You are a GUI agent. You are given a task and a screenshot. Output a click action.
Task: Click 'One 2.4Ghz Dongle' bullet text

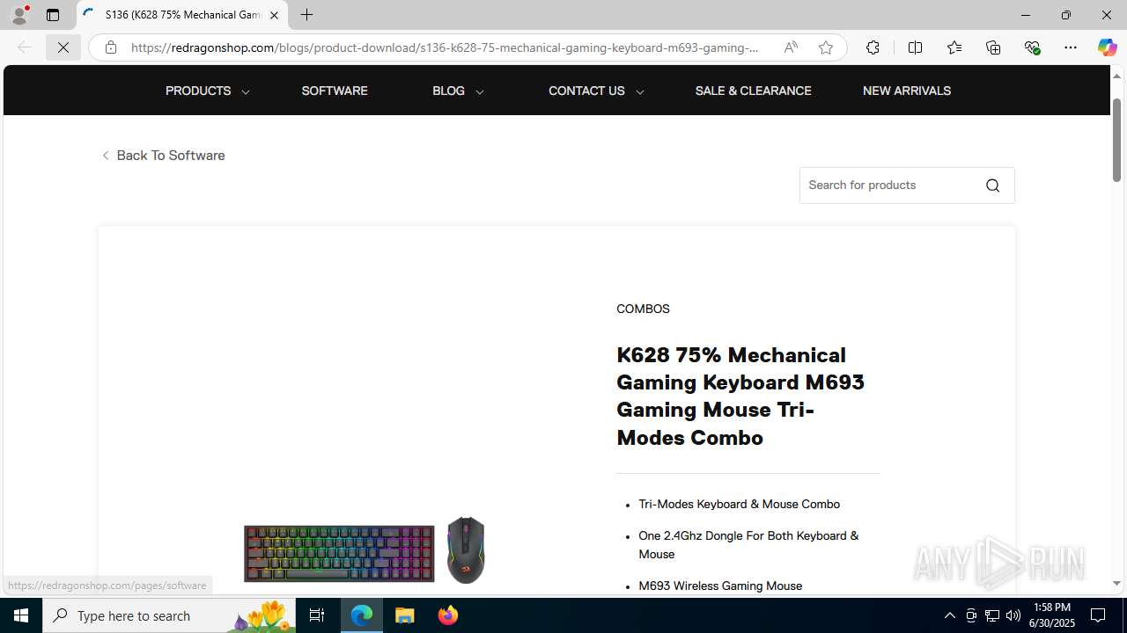(x=748, y=545)
